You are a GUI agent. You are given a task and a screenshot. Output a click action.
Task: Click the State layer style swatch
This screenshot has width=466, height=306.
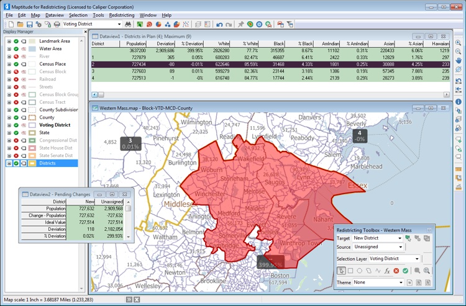[x=33, y=133]
